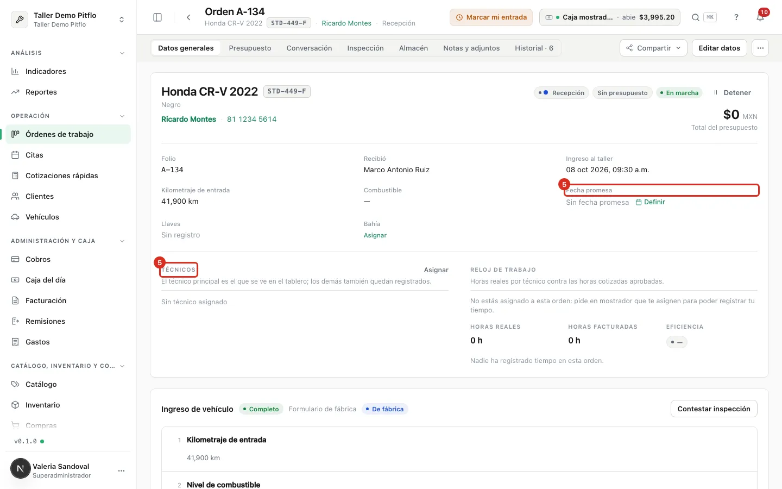
Task: Click Definir next to fecha promesa
Action: pyautogui.click(x=650, y=202)
